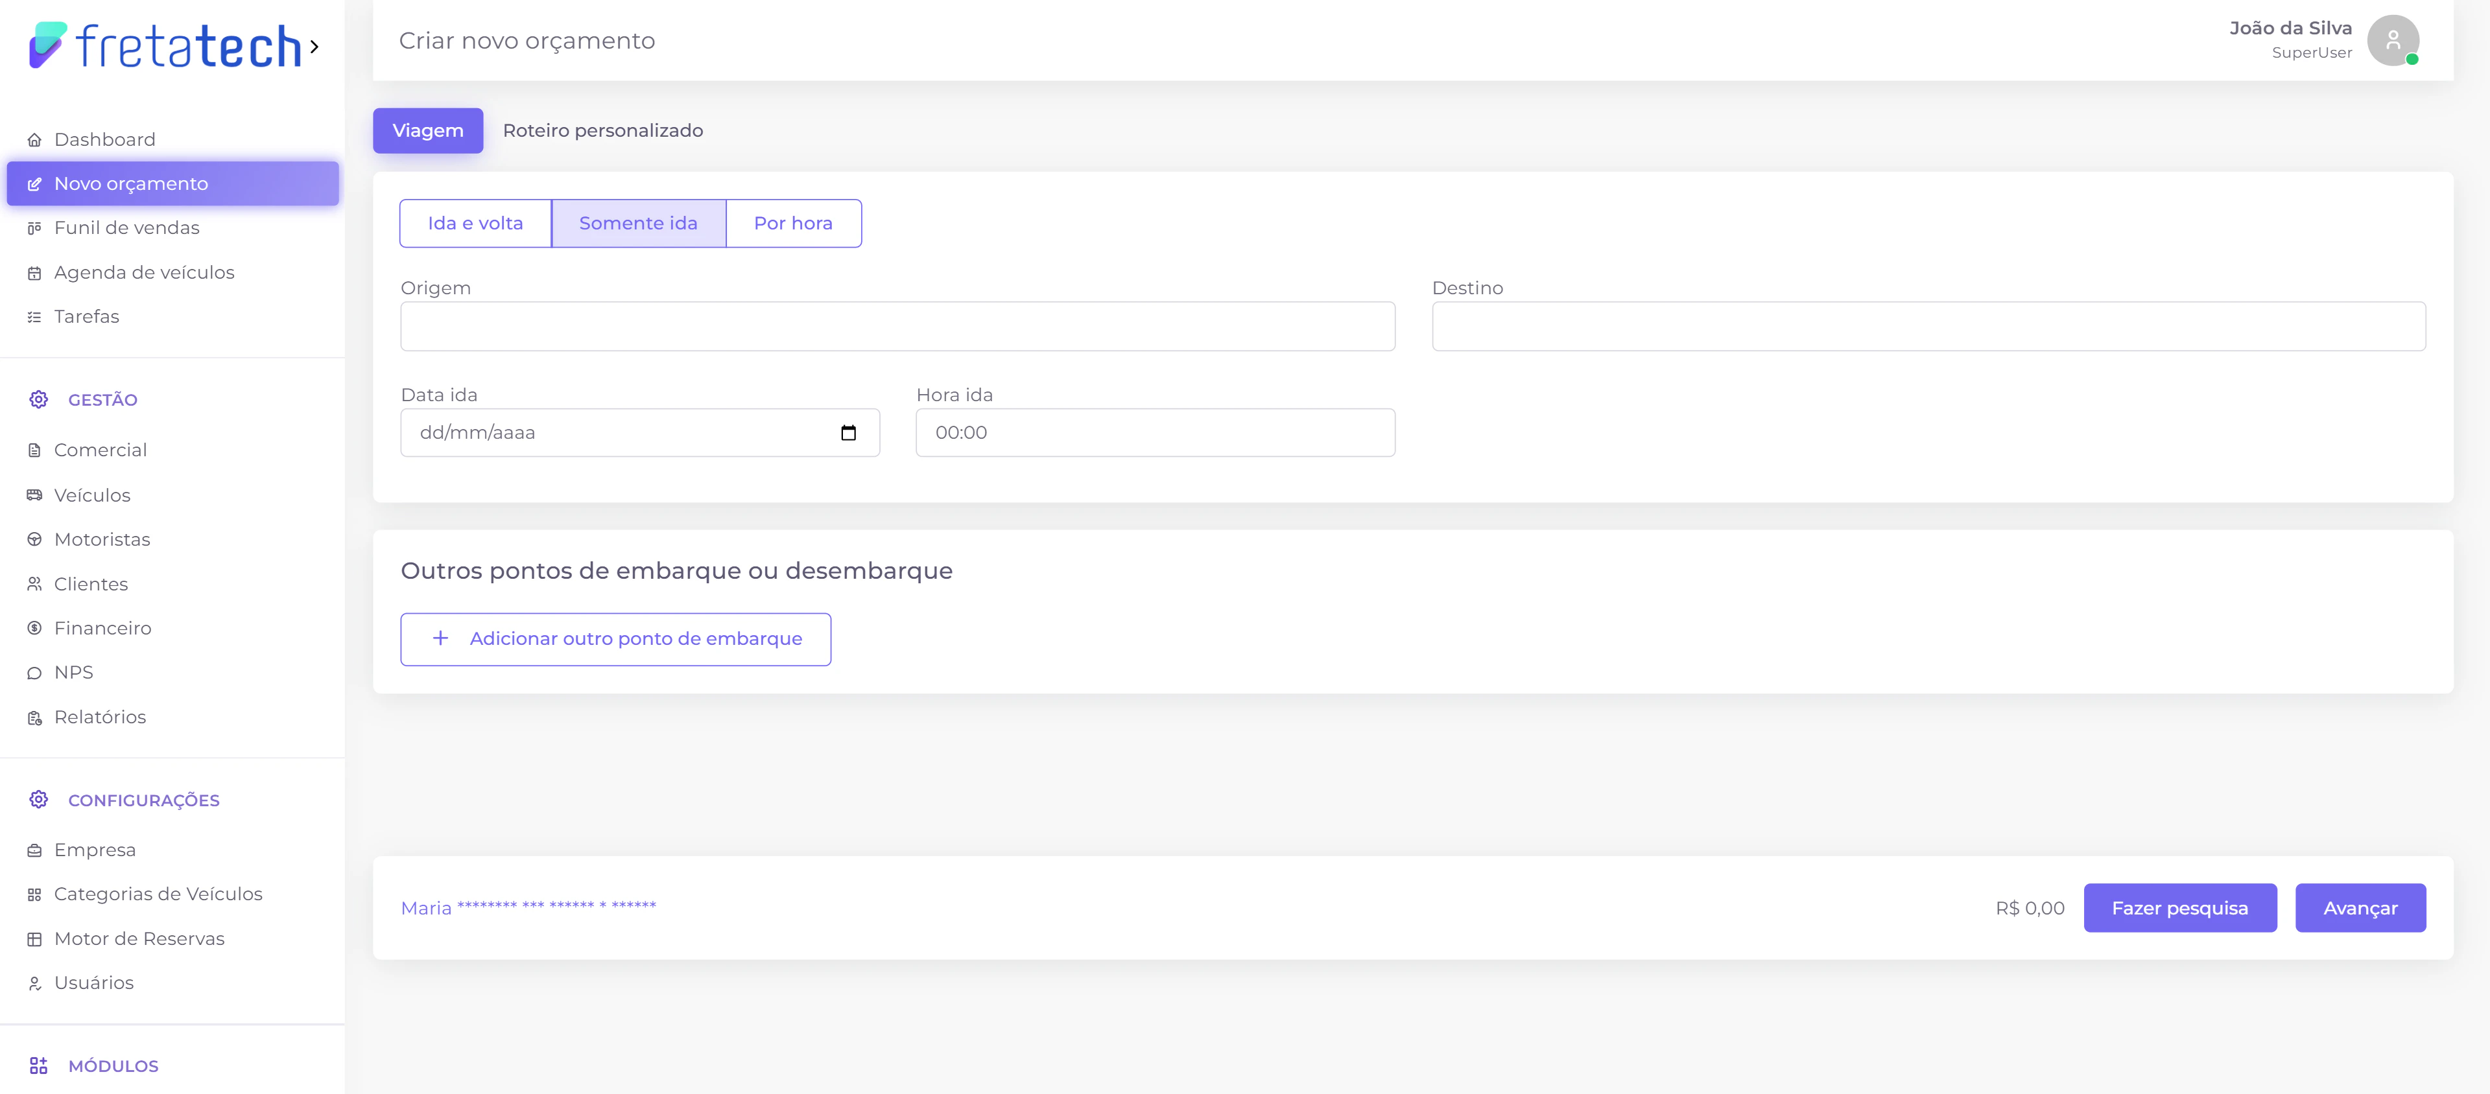Image resolution: width=2490 pixels, height=1094 pixels.
Task: Click the user avatar in header
Action: coord(2392,41)
